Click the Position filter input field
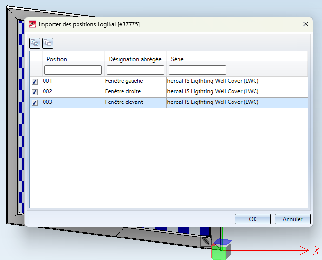The height and width of the screenshot is (260, 322). point(73,70)
